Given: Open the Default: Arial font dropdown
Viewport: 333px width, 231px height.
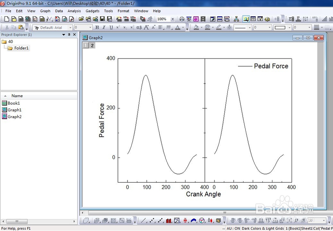Looking at the screenshot, I should [70, 28].
